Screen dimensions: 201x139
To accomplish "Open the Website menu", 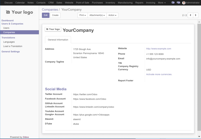I will tap(69, 3).
